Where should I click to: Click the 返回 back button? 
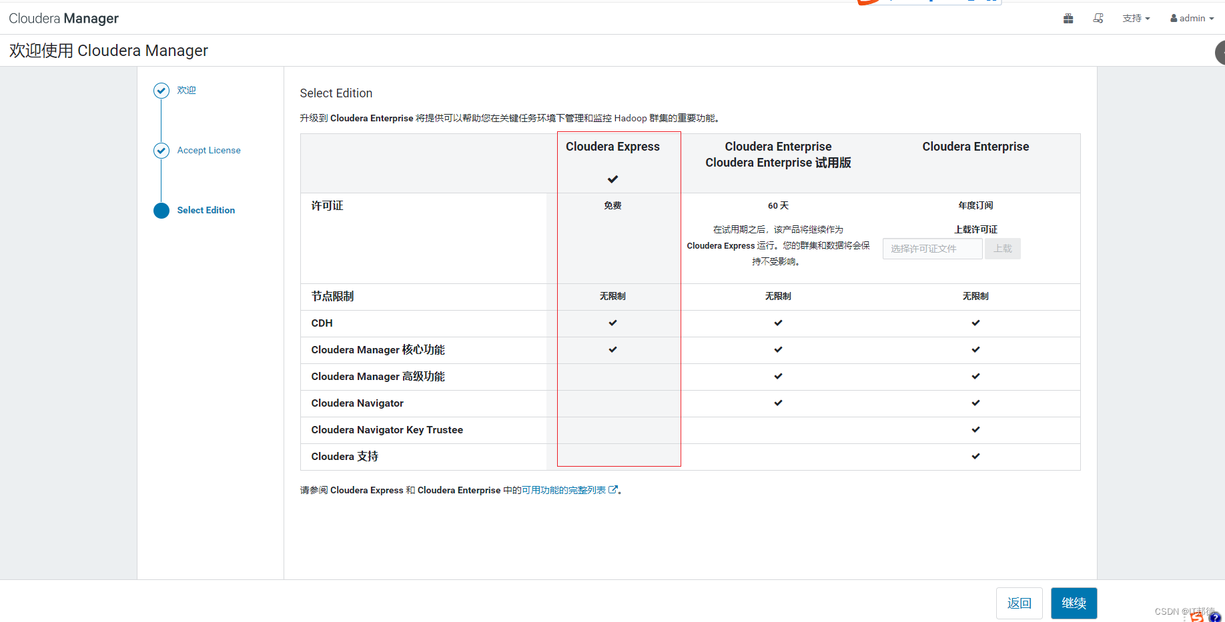[1019, 603]
